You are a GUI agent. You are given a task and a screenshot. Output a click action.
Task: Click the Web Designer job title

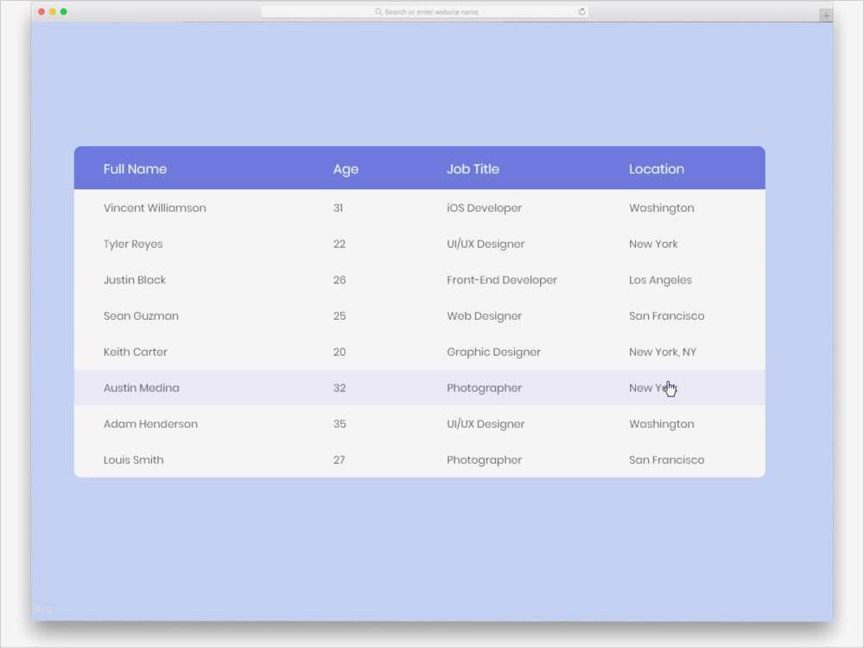pos(485,315)
